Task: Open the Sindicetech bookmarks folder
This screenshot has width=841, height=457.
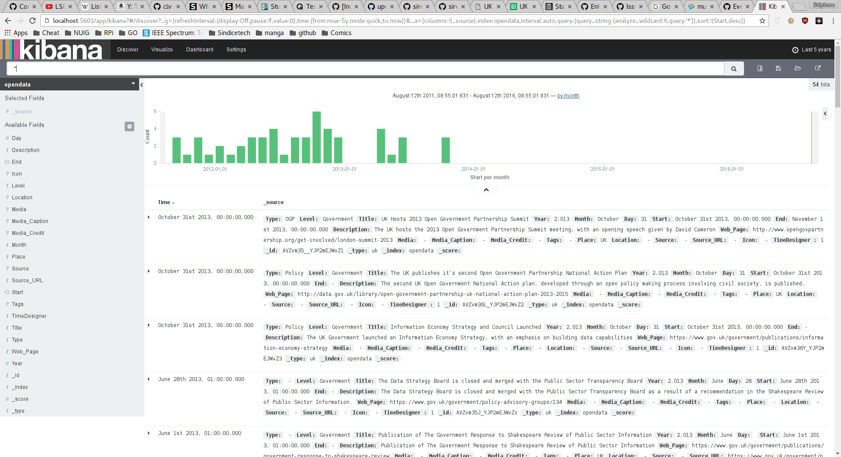Action: [x=230, y=33]
